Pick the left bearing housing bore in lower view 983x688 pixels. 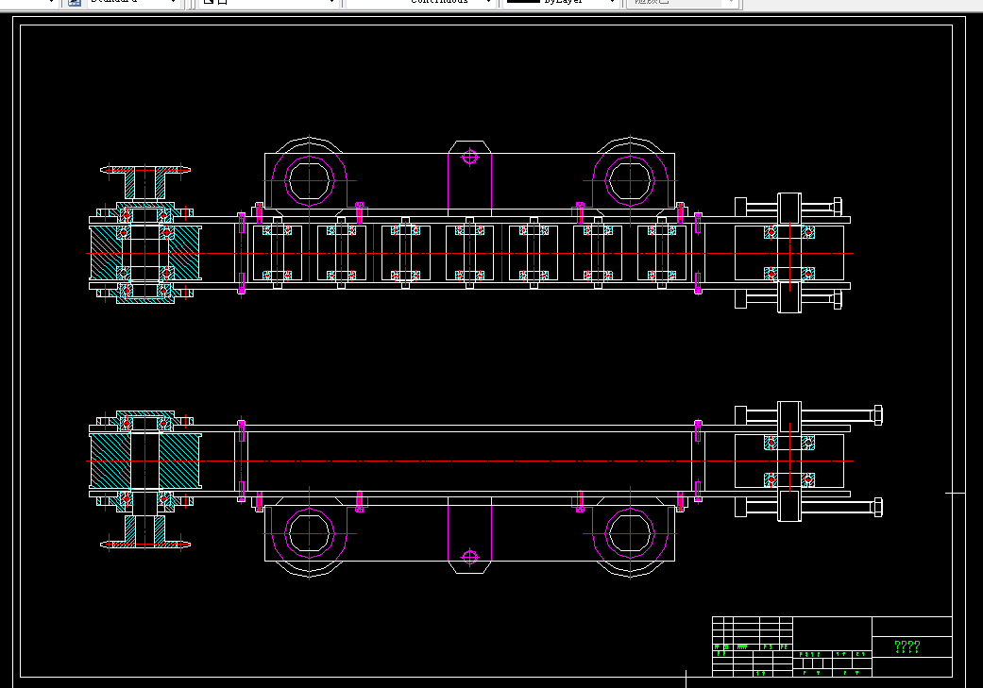pos(309,534)
